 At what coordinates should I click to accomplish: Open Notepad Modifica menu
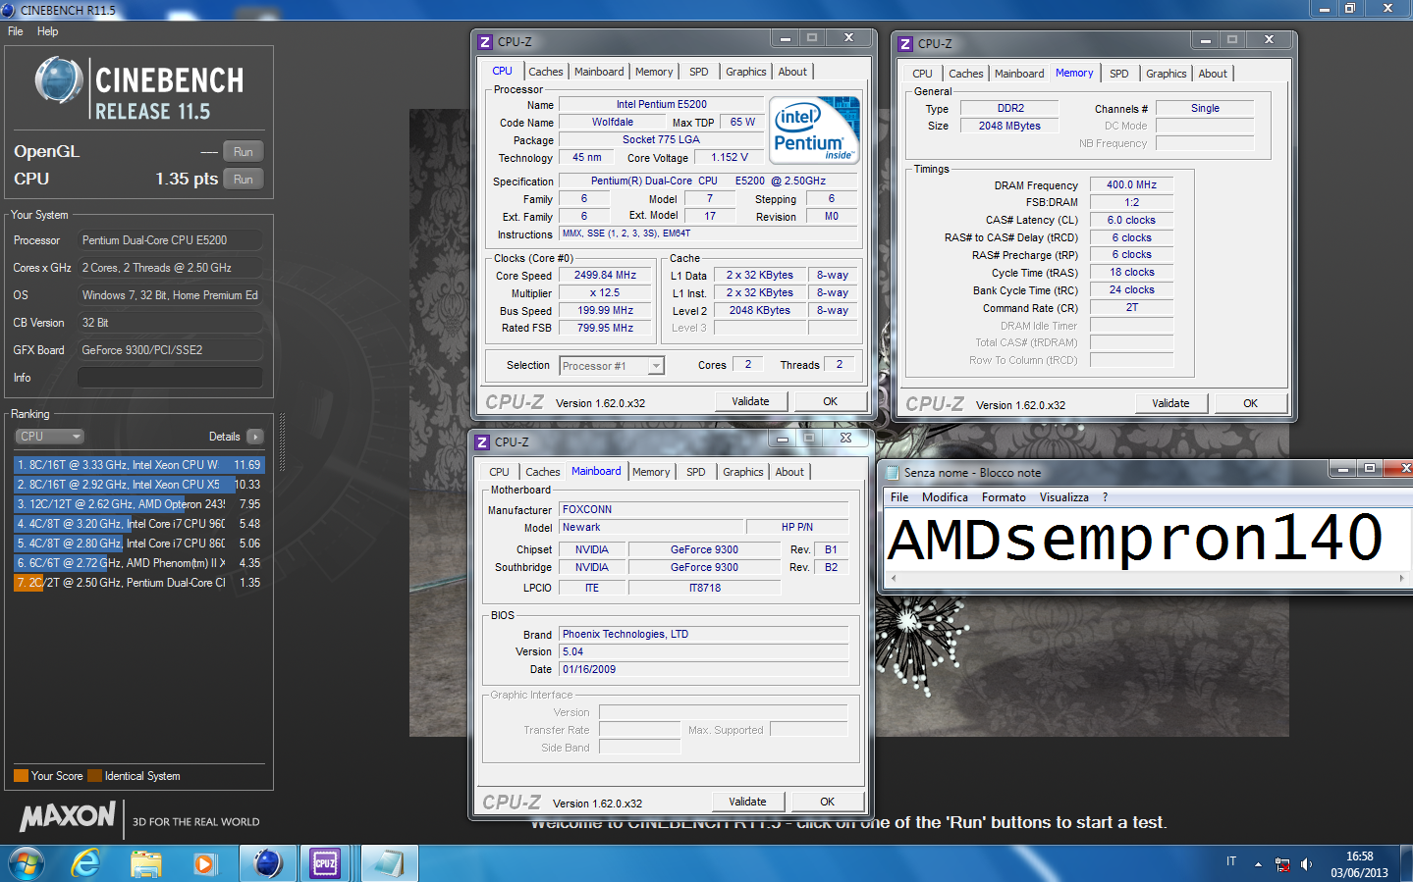point(945,497)
